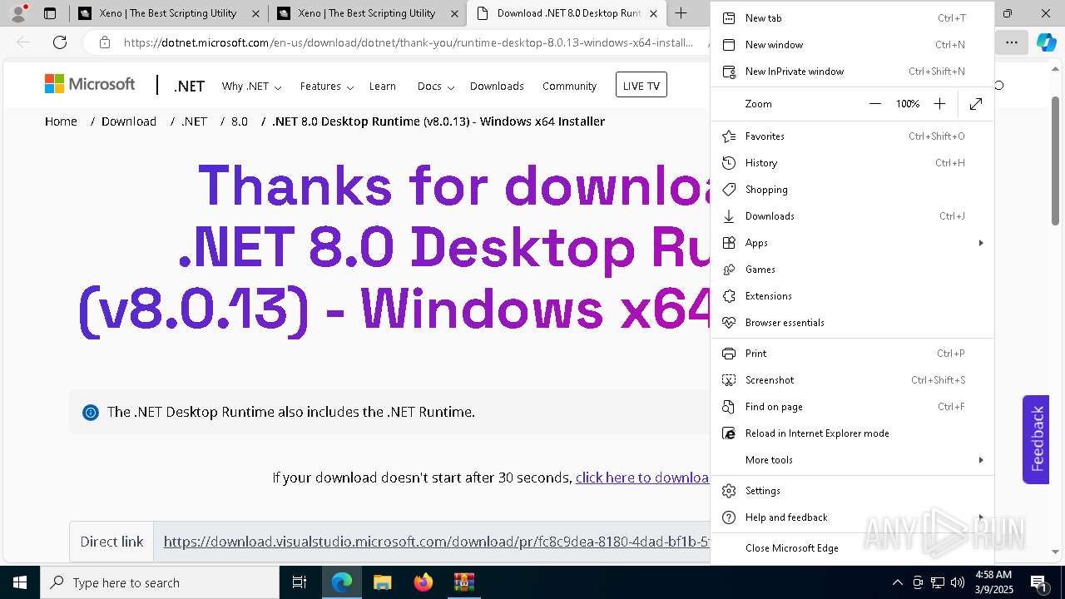Viewport: 1065px width, 599px height.
Task: Take a Screenshot via menu
Action: (852, 380)
